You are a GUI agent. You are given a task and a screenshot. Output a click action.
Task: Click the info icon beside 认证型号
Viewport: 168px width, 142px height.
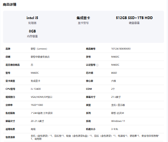[97, 65]
